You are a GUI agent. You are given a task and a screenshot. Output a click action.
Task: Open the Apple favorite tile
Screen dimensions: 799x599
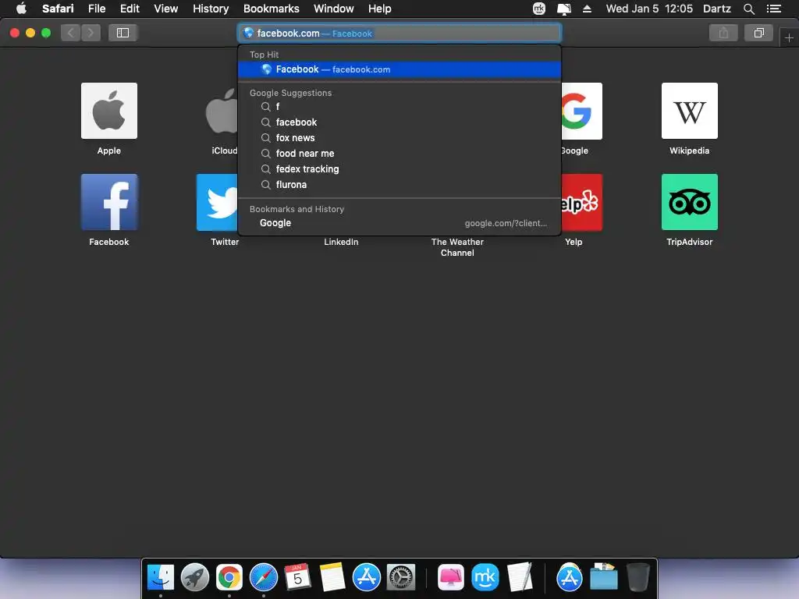click(x=109, y=111)
